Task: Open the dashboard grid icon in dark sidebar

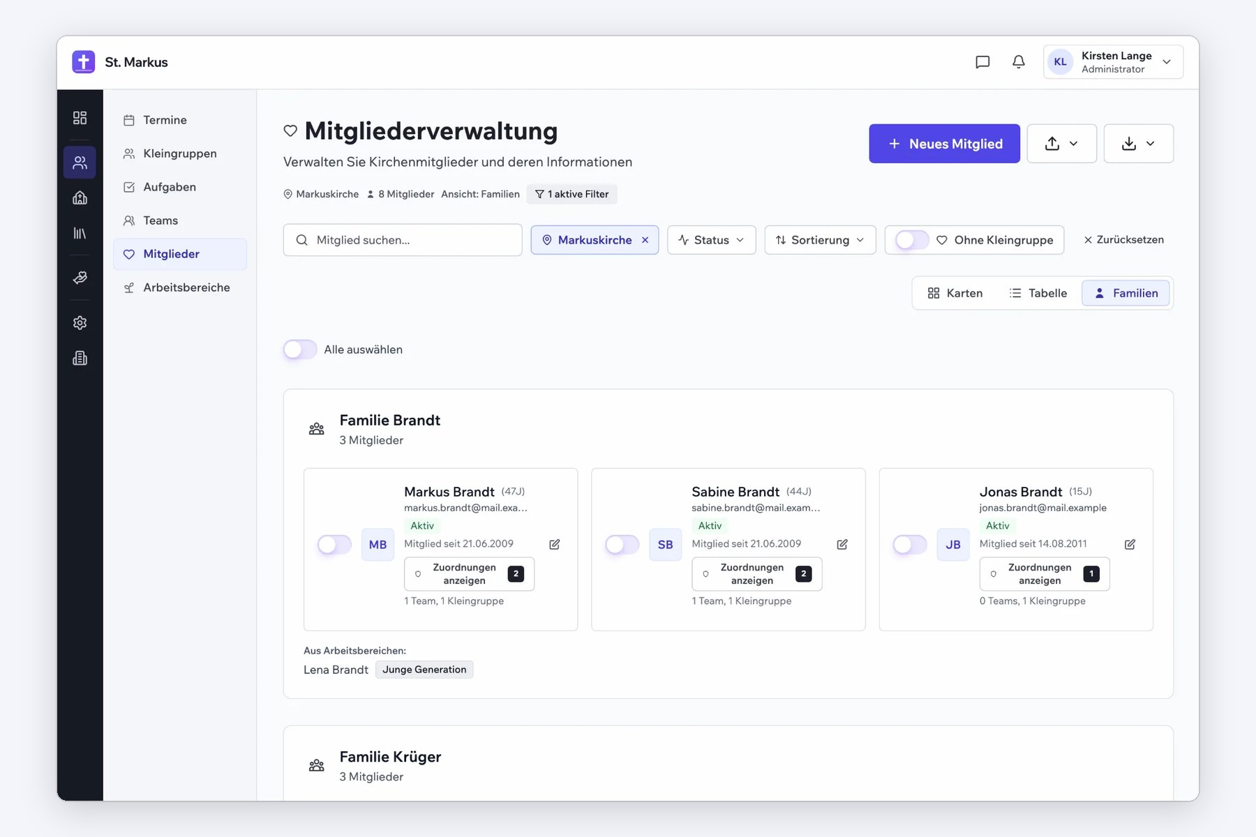Action: point(80,118)
